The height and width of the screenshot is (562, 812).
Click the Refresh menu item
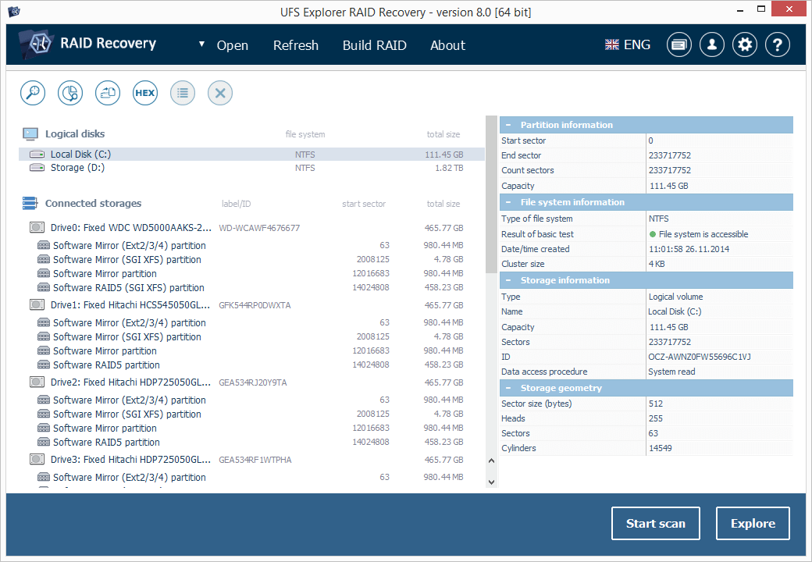295,45
